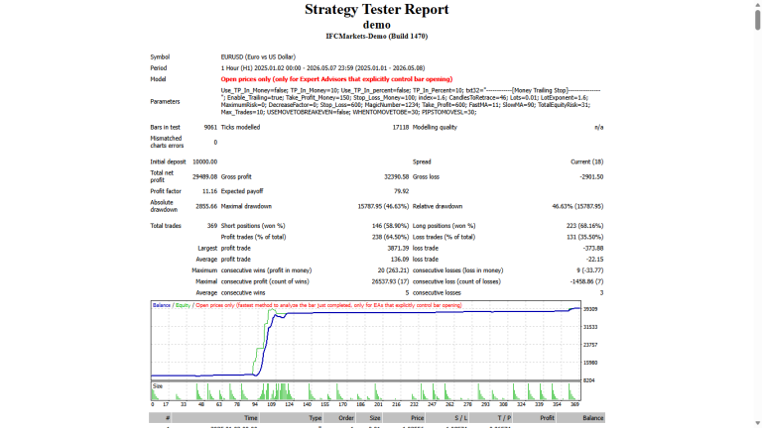Viewport: 762px width, 428px height.
Task: Click the "EURUSD (Euro vs US Dollar)" value
Action: click(x=258, y=57)
